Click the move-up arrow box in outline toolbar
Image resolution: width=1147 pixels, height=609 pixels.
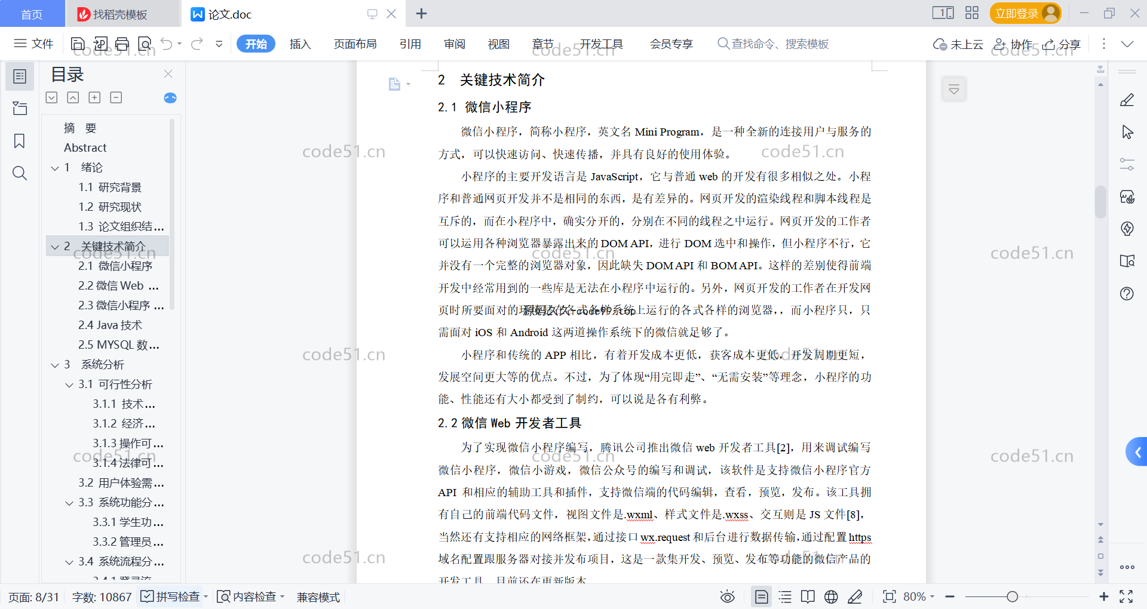point(73,97)
